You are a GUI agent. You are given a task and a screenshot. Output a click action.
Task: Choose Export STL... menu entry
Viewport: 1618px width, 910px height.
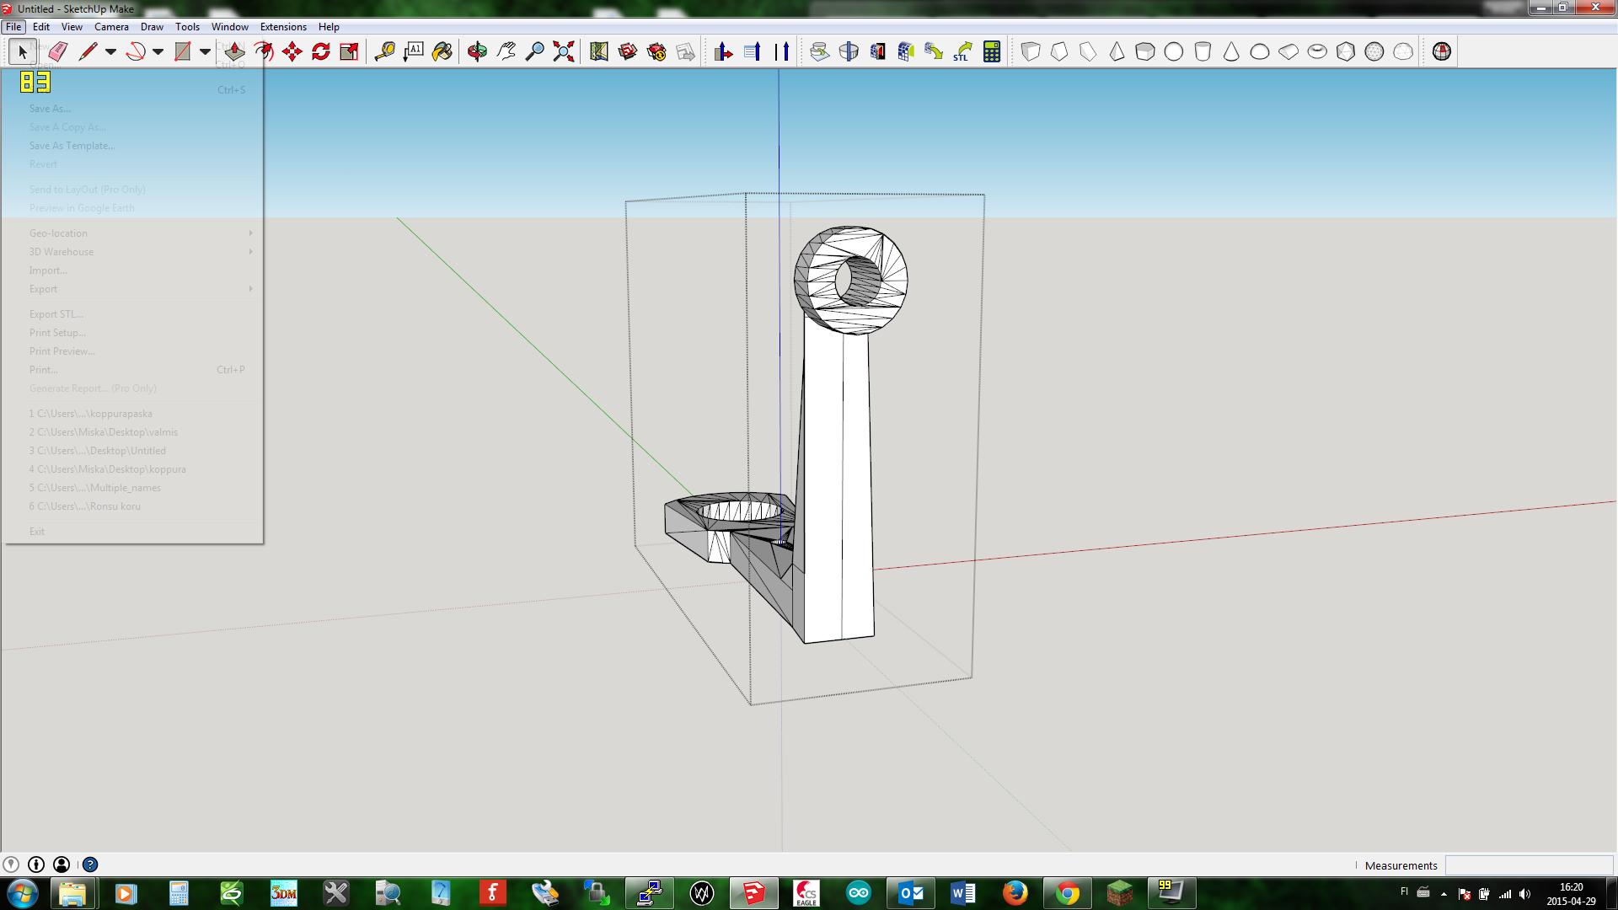tap(134, 314)
